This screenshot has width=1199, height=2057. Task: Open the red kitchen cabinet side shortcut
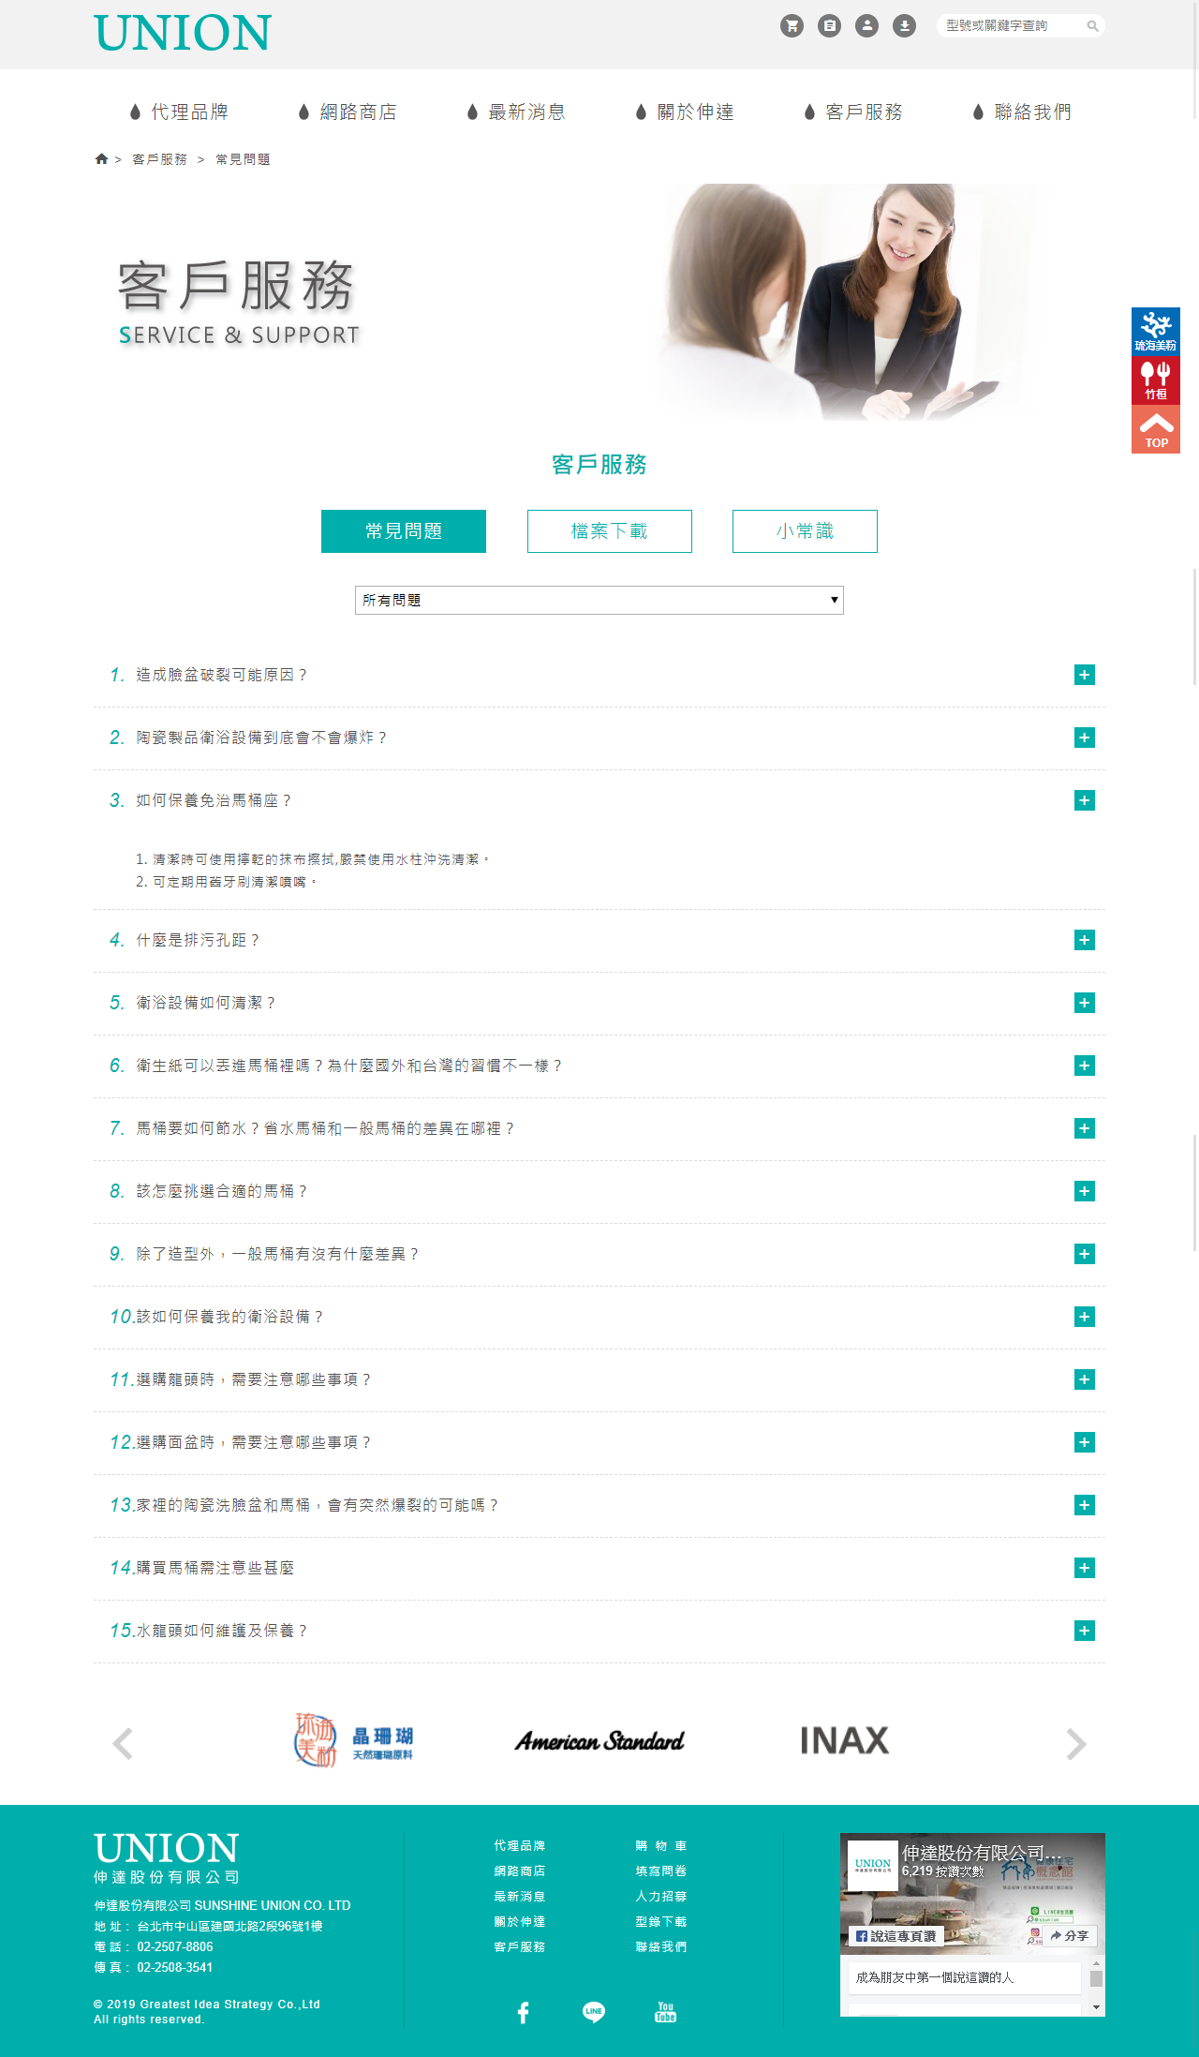[1156, 380]
